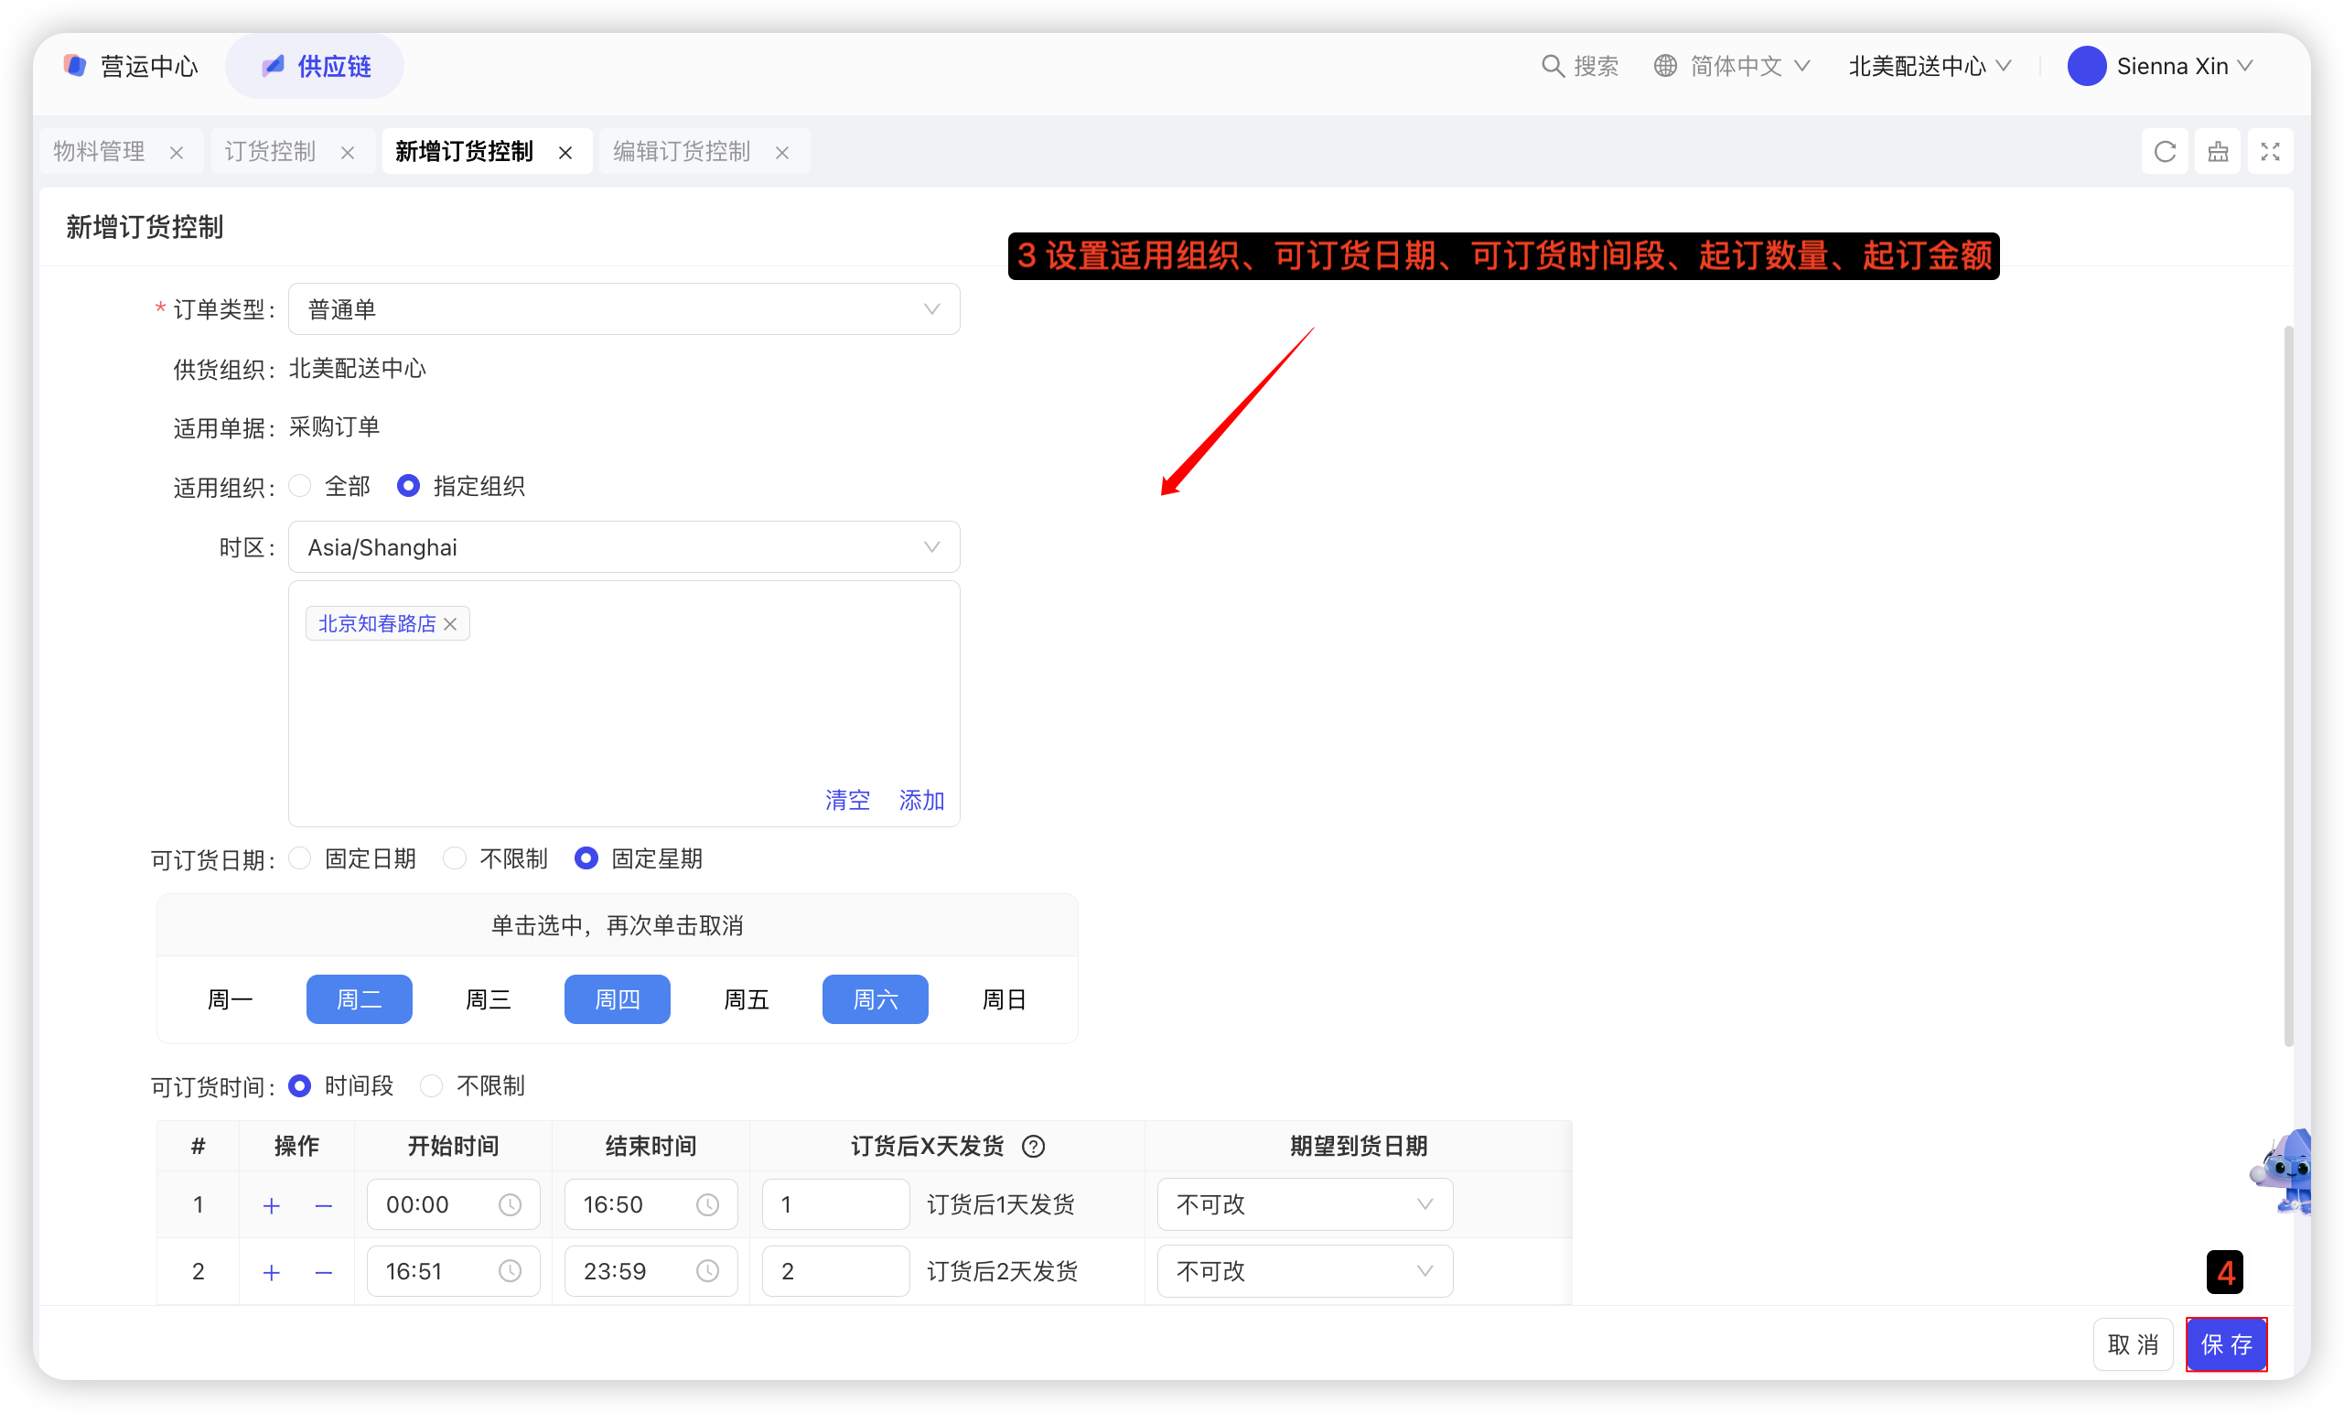The image size is (2344, 1413).
Task: Switch to the 订货控制 tab
Action: pos(270,151)
